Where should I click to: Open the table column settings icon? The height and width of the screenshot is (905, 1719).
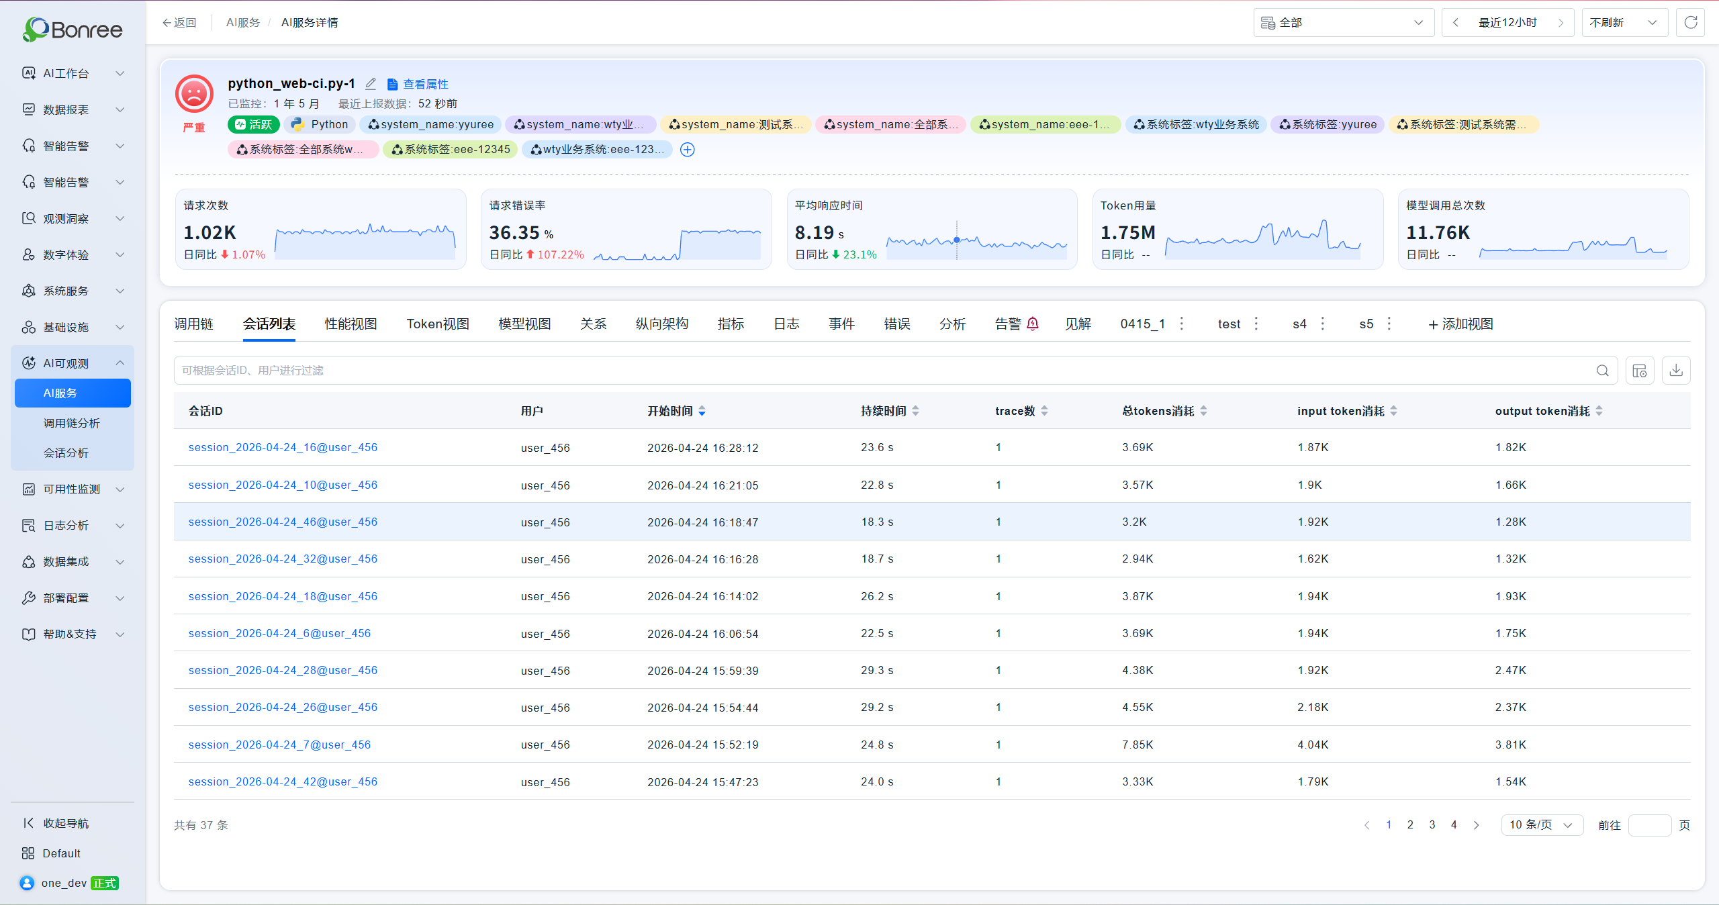(1640, 371)
